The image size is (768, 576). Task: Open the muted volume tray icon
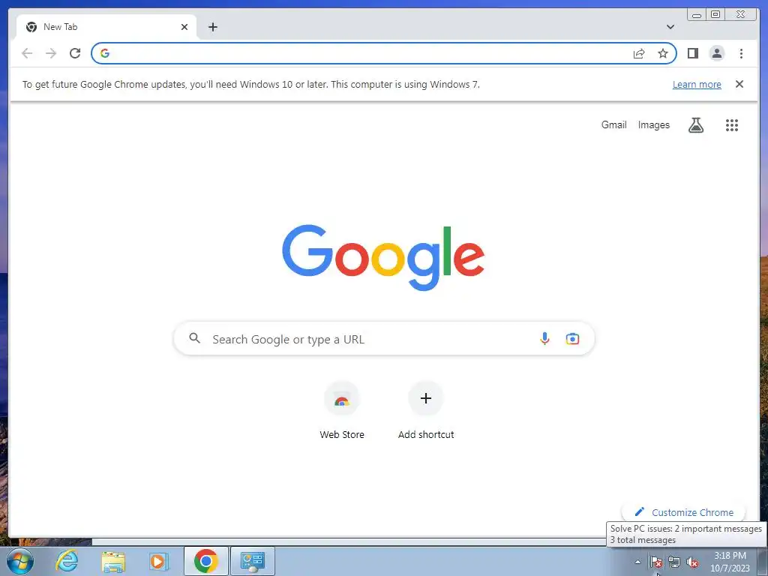click(x=692, y=562)
